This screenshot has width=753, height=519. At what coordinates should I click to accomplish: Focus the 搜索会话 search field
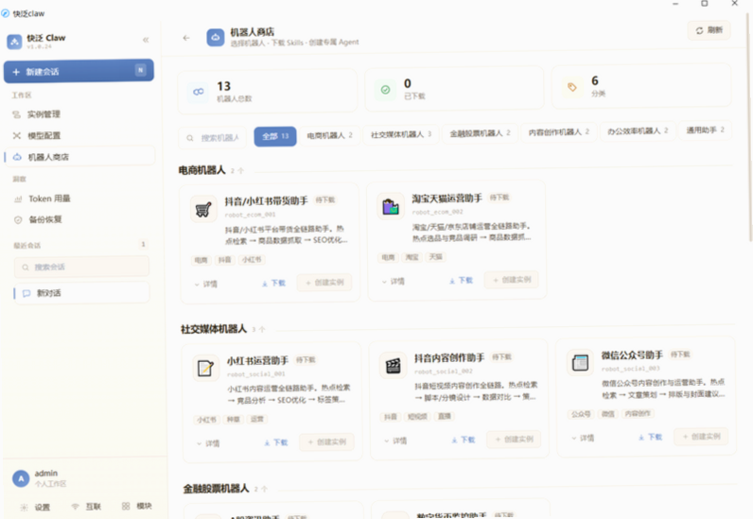[81, 267]
